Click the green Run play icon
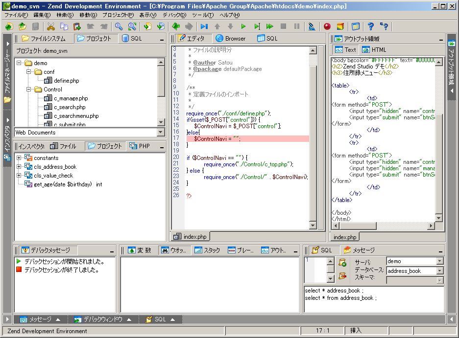This screenshot has height=338, width=459. tap(243, 26)
